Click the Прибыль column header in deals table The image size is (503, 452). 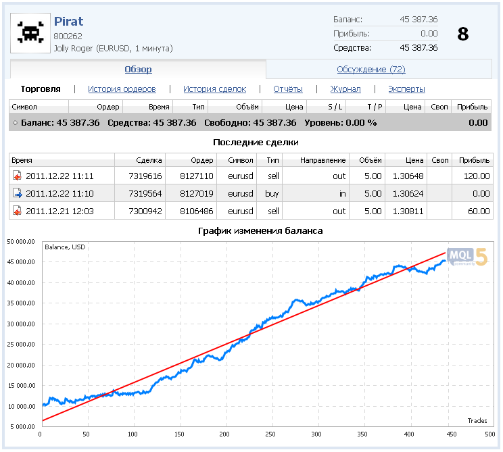tap(474, 160)
